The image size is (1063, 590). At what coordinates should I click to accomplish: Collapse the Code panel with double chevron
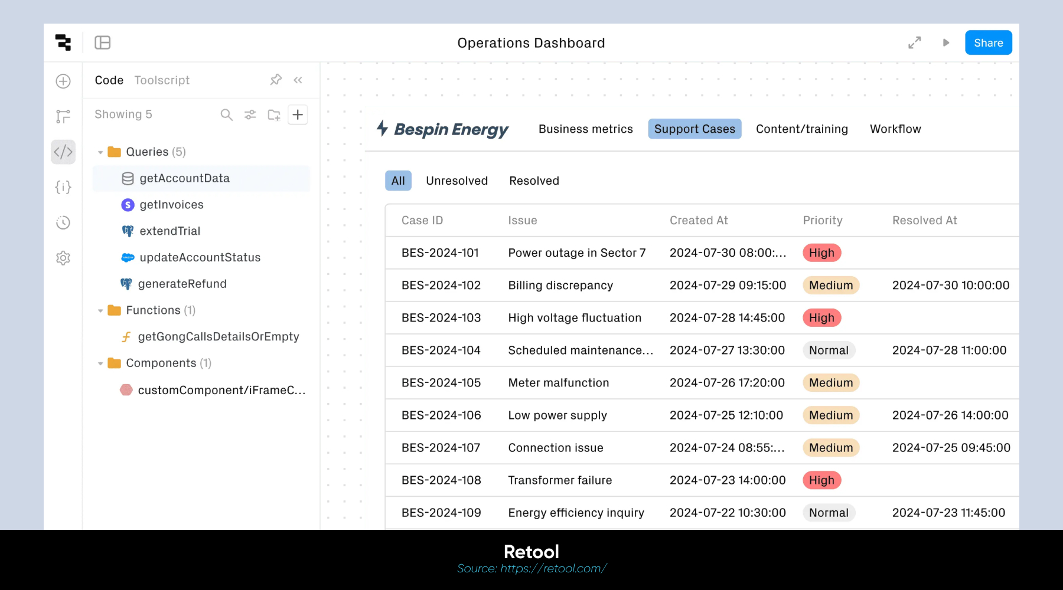[298, 80]
